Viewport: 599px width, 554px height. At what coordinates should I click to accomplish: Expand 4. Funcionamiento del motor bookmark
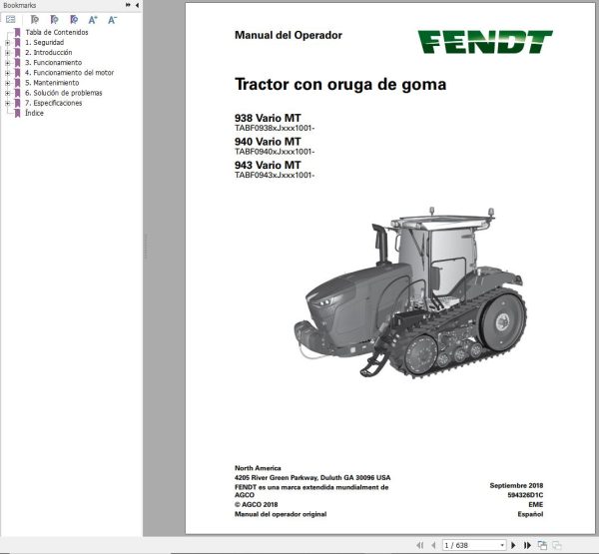pyautogui.click(x=7, y=73)
